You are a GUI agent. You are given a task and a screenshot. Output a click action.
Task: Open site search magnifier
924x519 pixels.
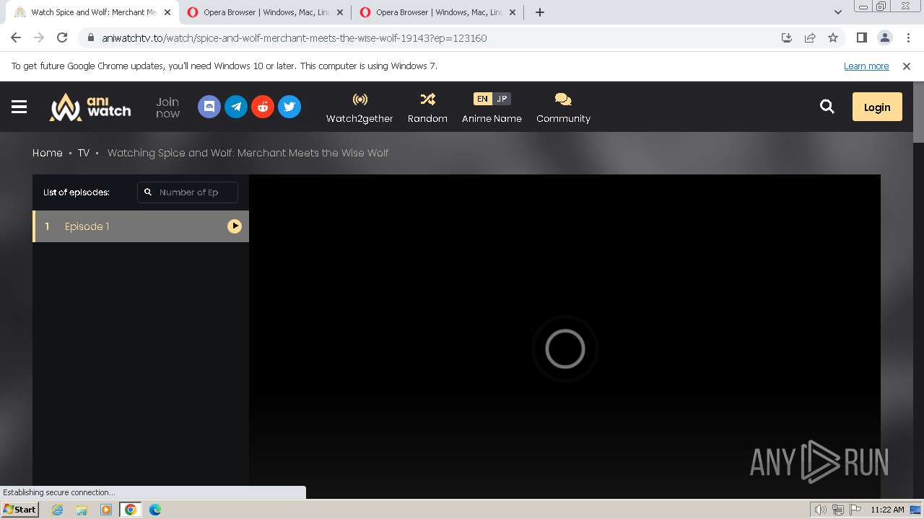pos(827,107)
